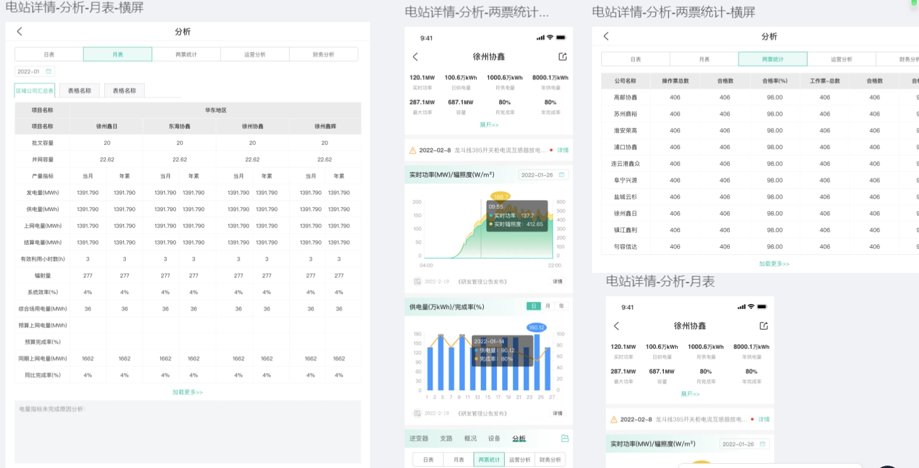Switch to 月表 tab in 两票统计-横屏 frame

coord(704,59)
